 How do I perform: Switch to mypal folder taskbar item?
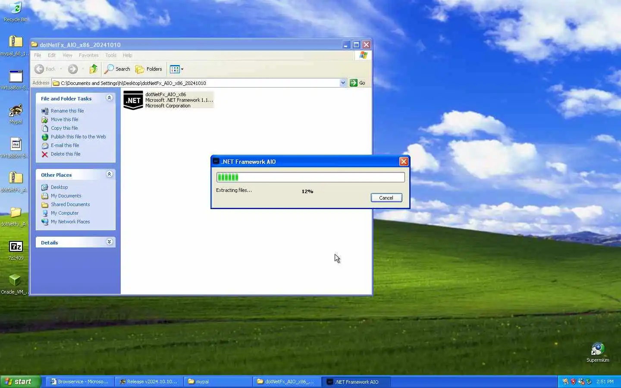(x=218, y=382)
